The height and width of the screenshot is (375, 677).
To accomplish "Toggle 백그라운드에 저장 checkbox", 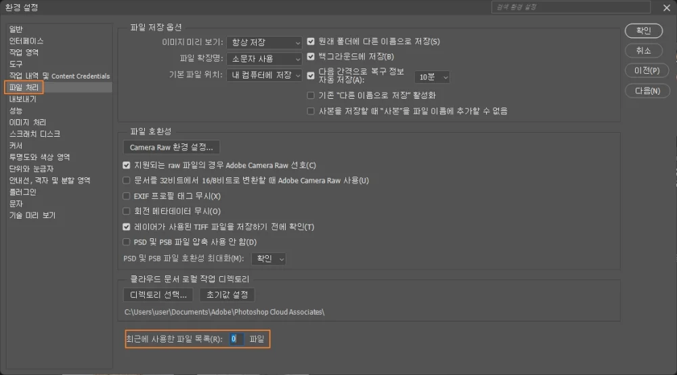I will pos(311,57).
